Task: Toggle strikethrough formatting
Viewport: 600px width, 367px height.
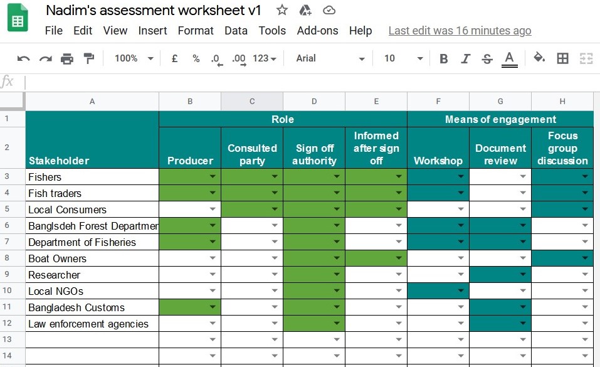Action: [x=487, y=58]
